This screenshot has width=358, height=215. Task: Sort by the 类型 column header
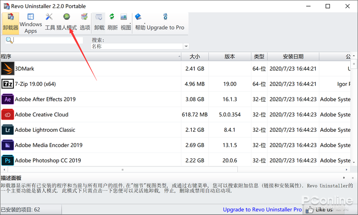[259, 56]
